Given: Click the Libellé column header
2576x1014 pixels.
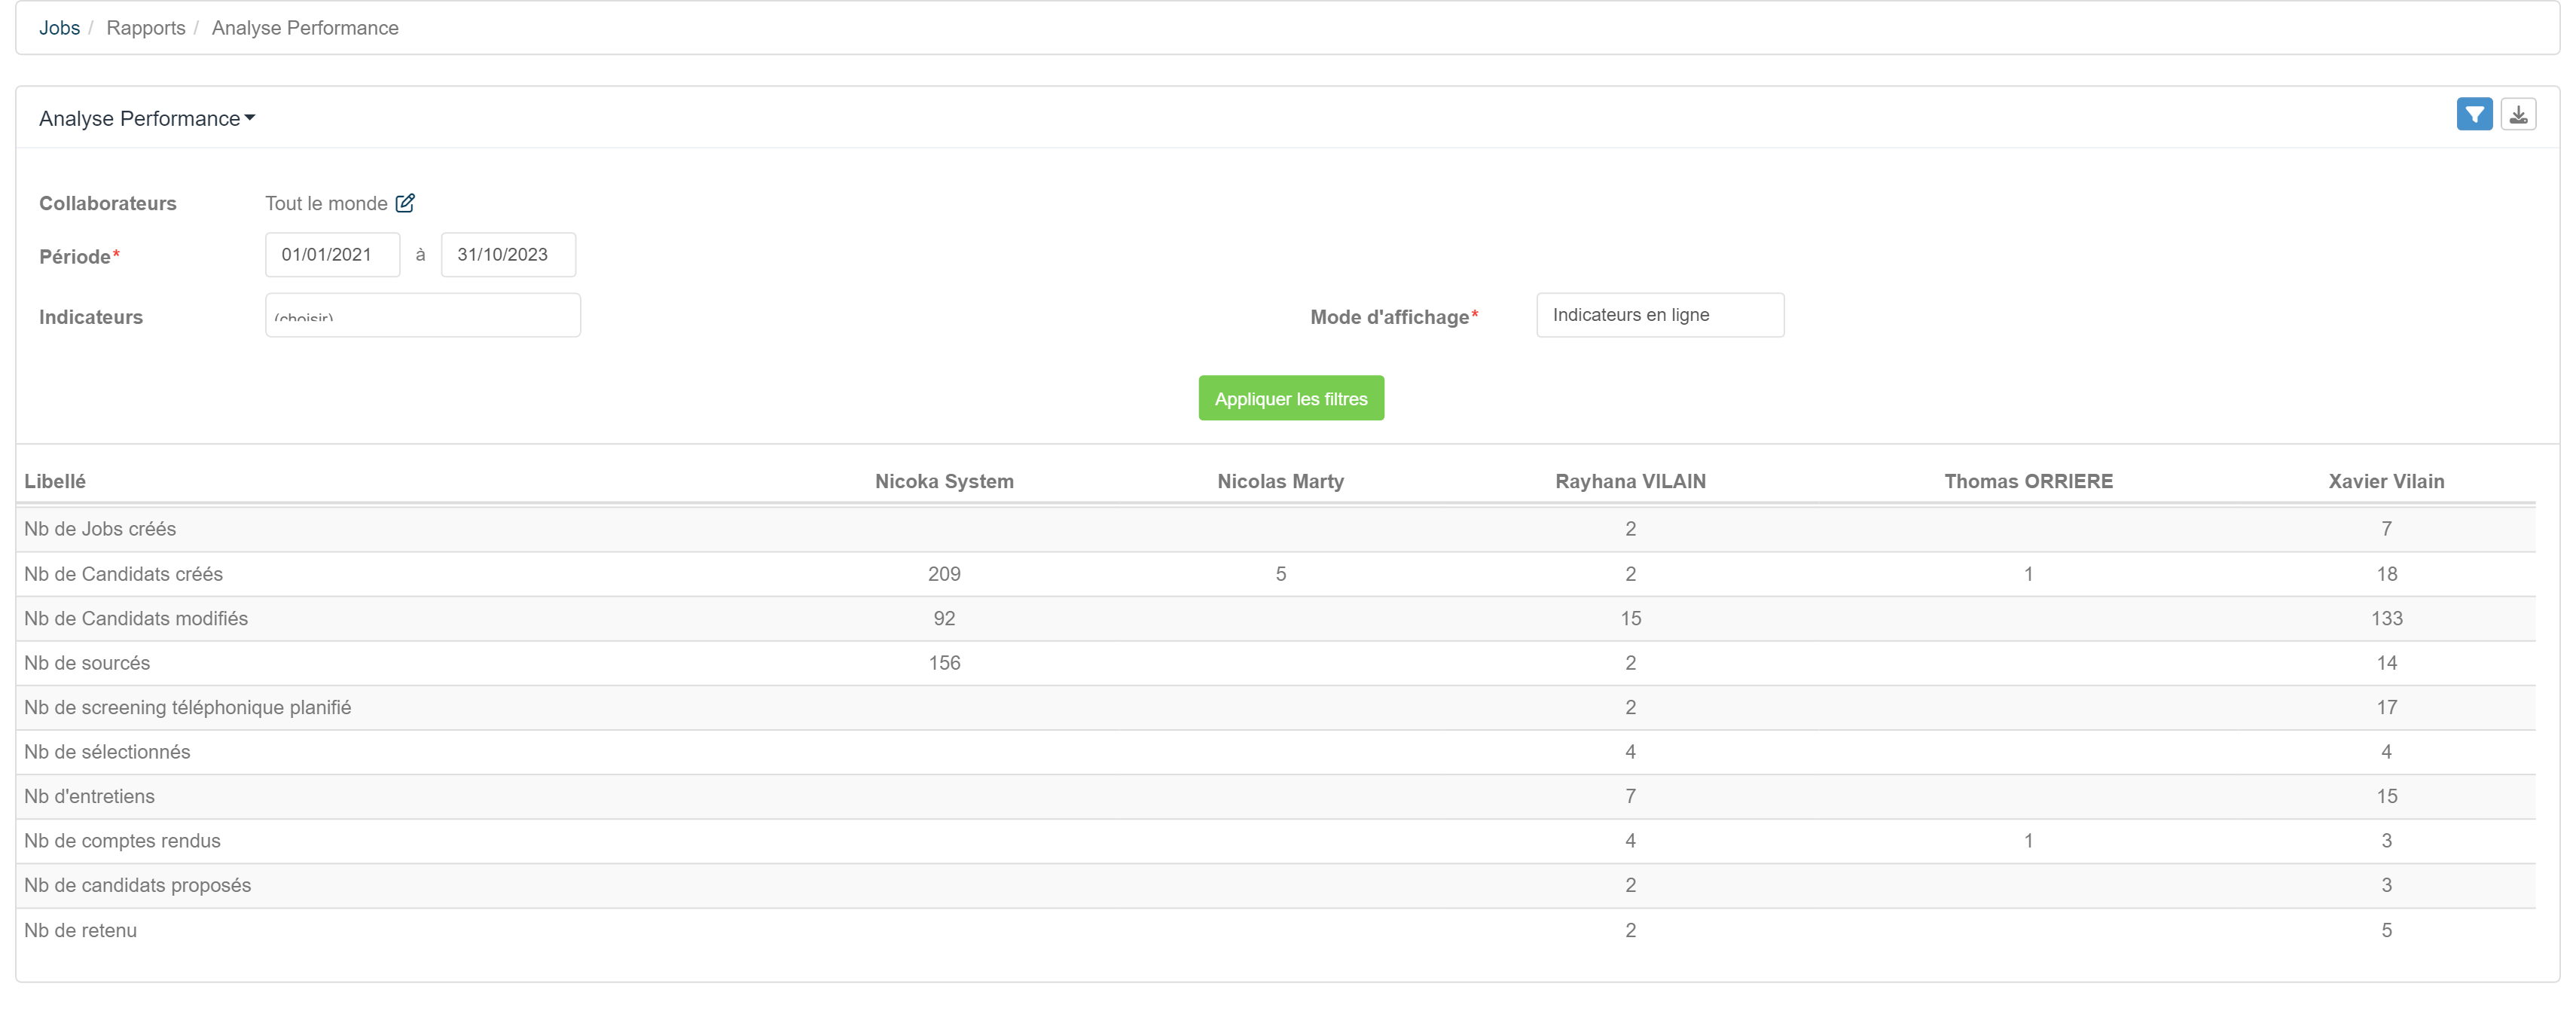Looking at the screenshot, I should (x=55, y=481).
